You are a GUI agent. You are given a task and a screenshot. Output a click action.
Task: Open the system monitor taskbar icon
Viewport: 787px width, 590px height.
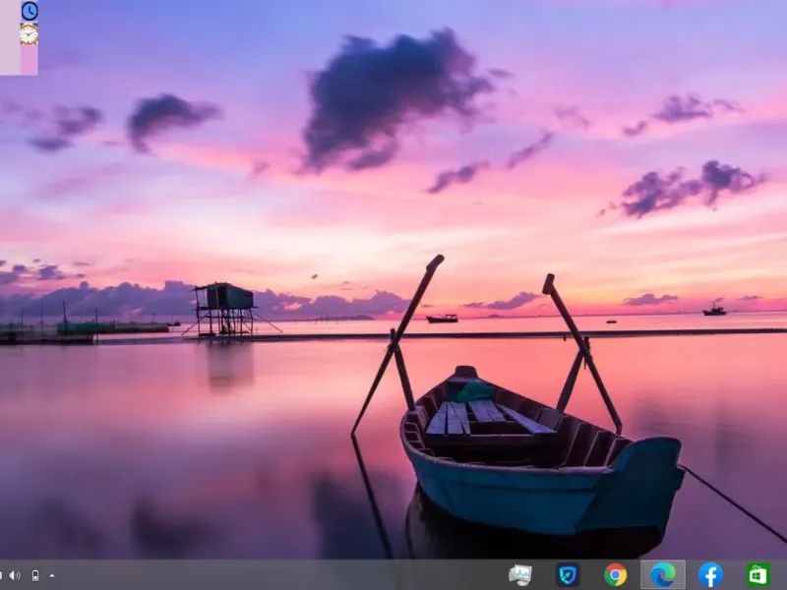pyautogui.click(x=520, y=575)
